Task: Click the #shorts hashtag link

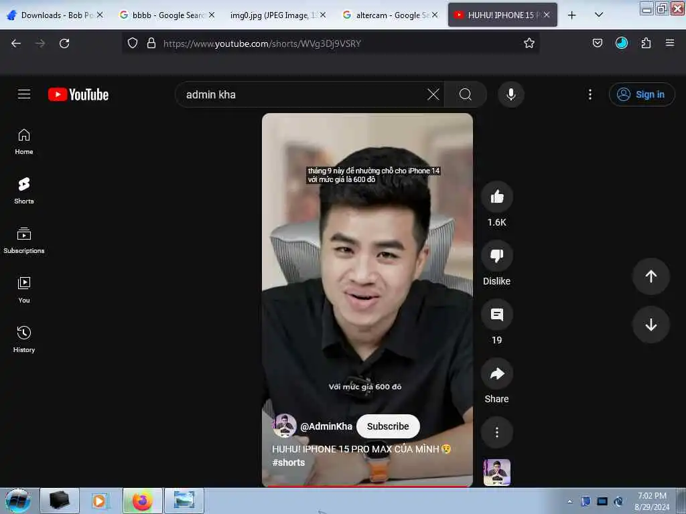Action: (x=288, y=462)
